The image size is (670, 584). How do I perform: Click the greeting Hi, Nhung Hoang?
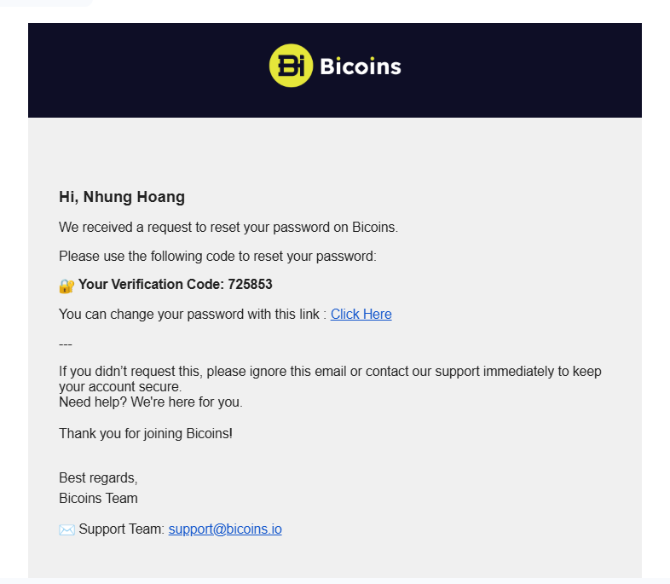(x=122, y=197)
